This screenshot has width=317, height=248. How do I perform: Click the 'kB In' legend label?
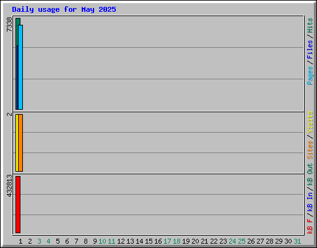(310, 201)
